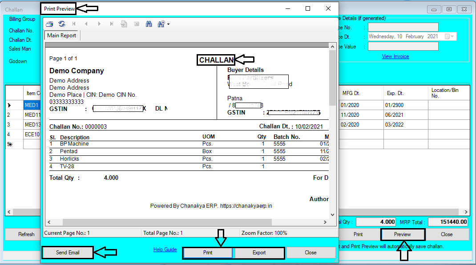Viewport: 476px width, 265px height.
Task: Click the advanced search binoculars-plus icon
Action: 160,24
